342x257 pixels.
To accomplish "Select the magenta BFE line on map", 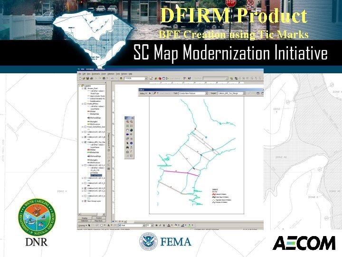I will [x=181, y=173].
